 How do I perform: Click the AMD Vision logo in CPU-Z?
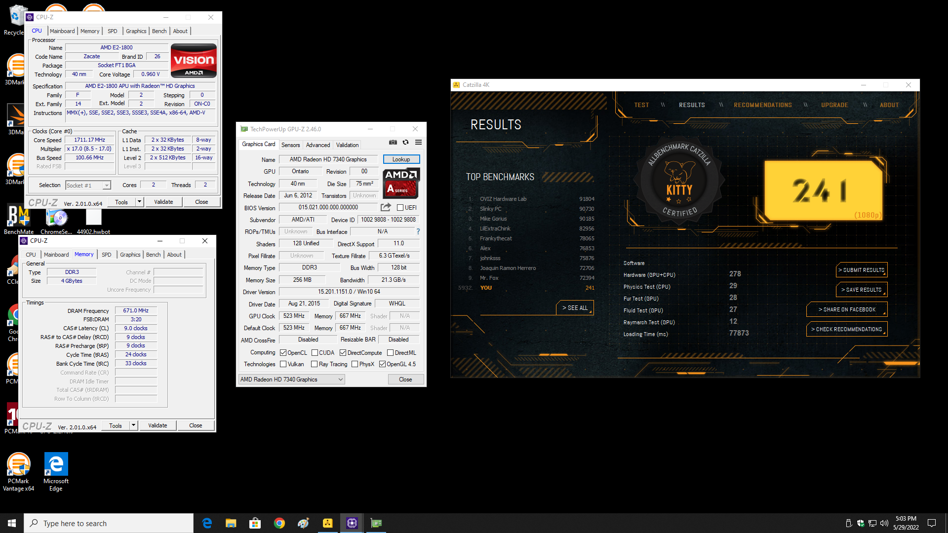194,61
